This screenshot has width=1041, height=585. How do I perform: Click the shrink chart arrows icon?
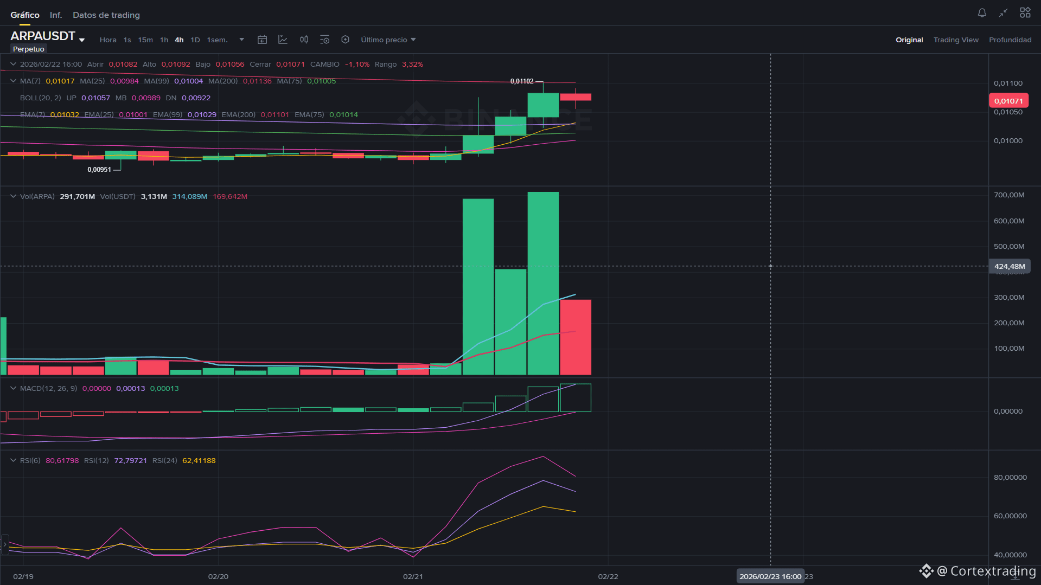pyautogui.click(x=1003, y=12)
